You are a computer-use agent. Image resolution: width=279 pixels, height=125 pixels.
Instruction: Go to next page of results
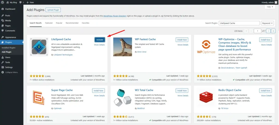pyautogui.click(x=269, y=31)
